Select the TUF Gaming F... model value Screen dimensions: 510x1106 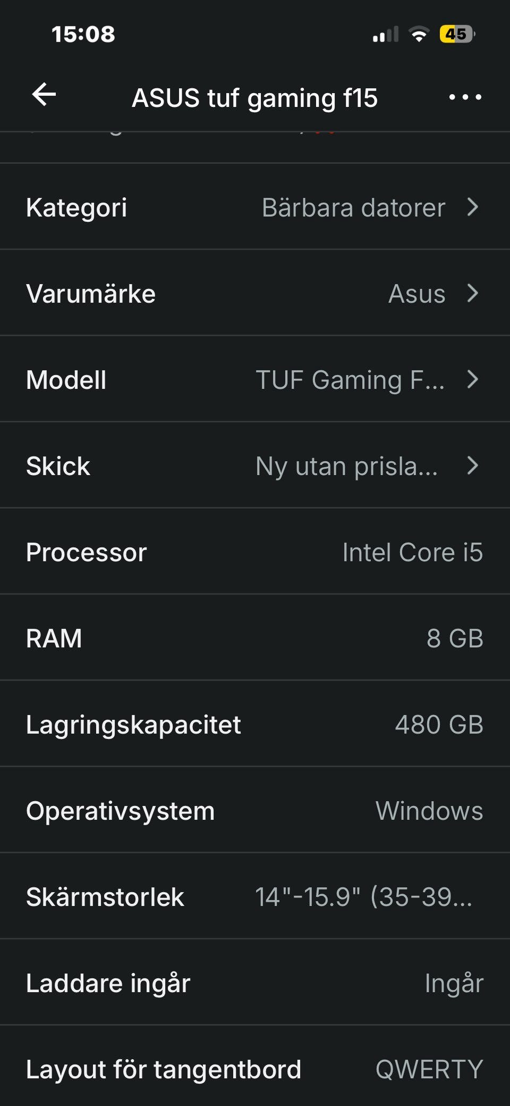pyautogui.click(x=350, y=380)
